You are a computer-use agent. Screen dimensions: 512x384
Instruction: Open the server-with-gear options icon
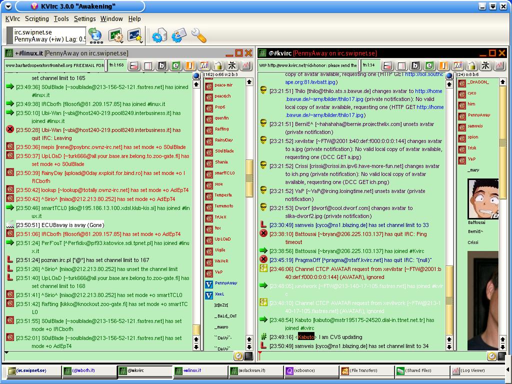pyautogui.click(x=159, y=35)
